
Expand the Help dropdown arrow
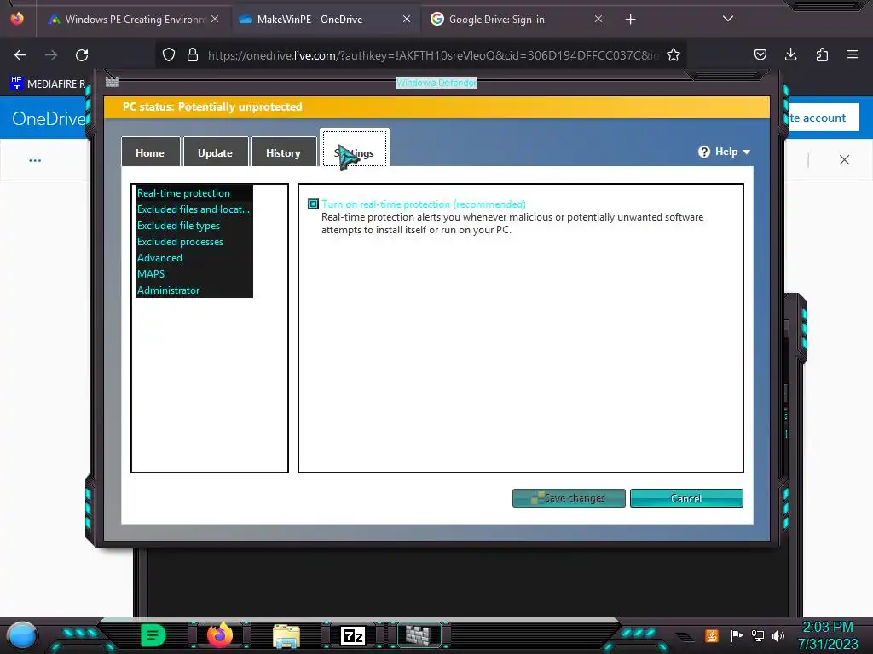[x=747, y=152]
